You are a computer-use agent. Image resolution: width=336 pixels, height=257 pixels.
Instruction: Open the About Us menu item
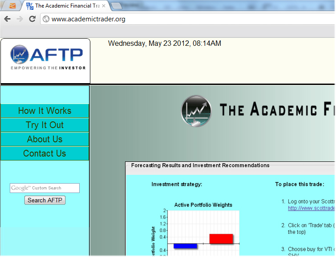pyautogui.click(x=45, y=139)
